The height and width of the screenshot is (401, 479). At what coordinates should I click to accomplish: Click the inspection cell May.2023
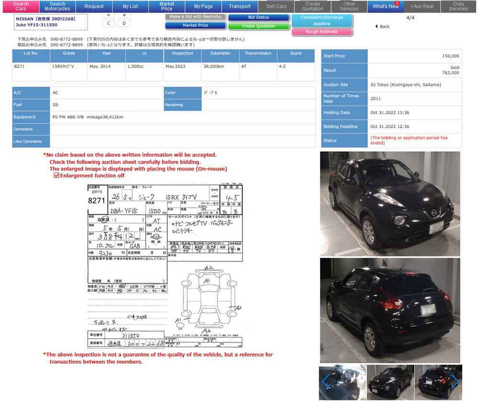click(x=182, y=72)
